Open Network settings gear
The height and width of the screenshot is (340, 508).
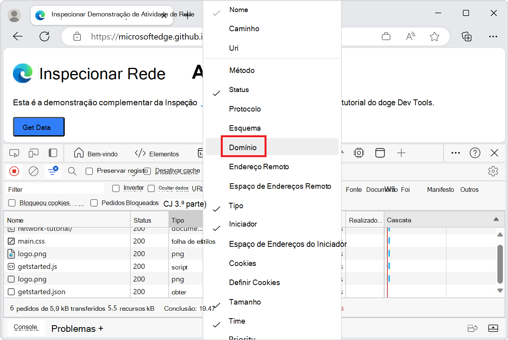(x=493, y=171)
